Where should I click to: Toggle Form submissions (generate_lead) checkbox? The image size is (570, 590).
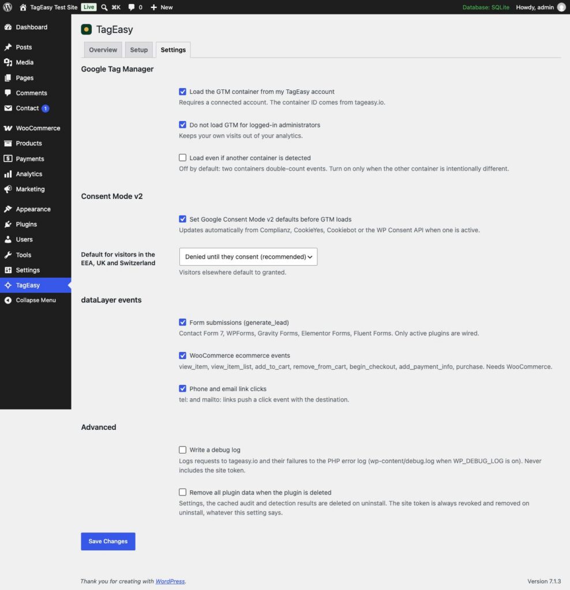click(183, 323)
